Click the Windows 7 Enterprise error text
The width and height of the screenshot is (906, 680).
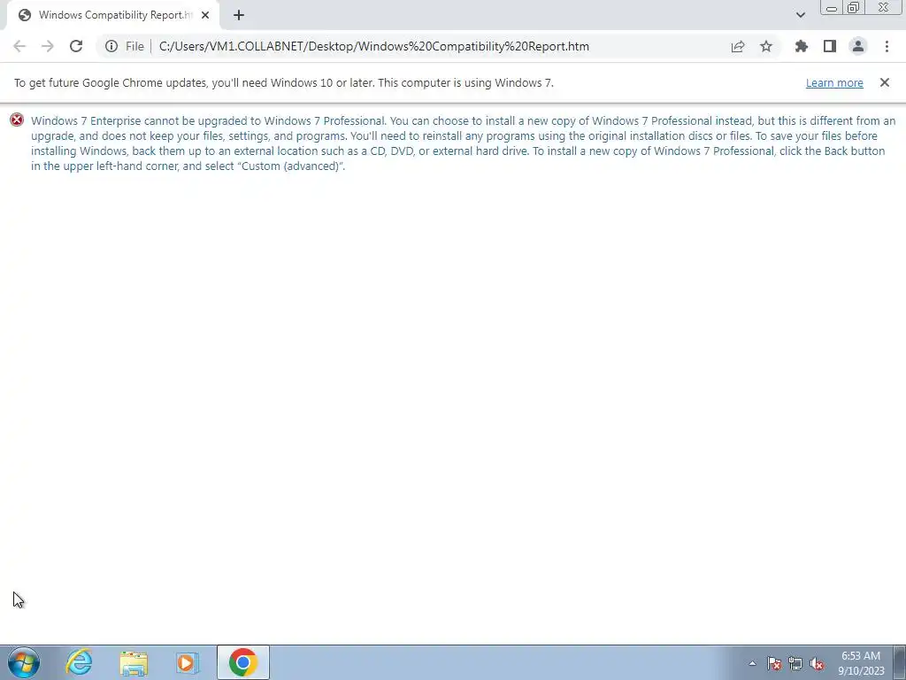[x=464, y=143]
